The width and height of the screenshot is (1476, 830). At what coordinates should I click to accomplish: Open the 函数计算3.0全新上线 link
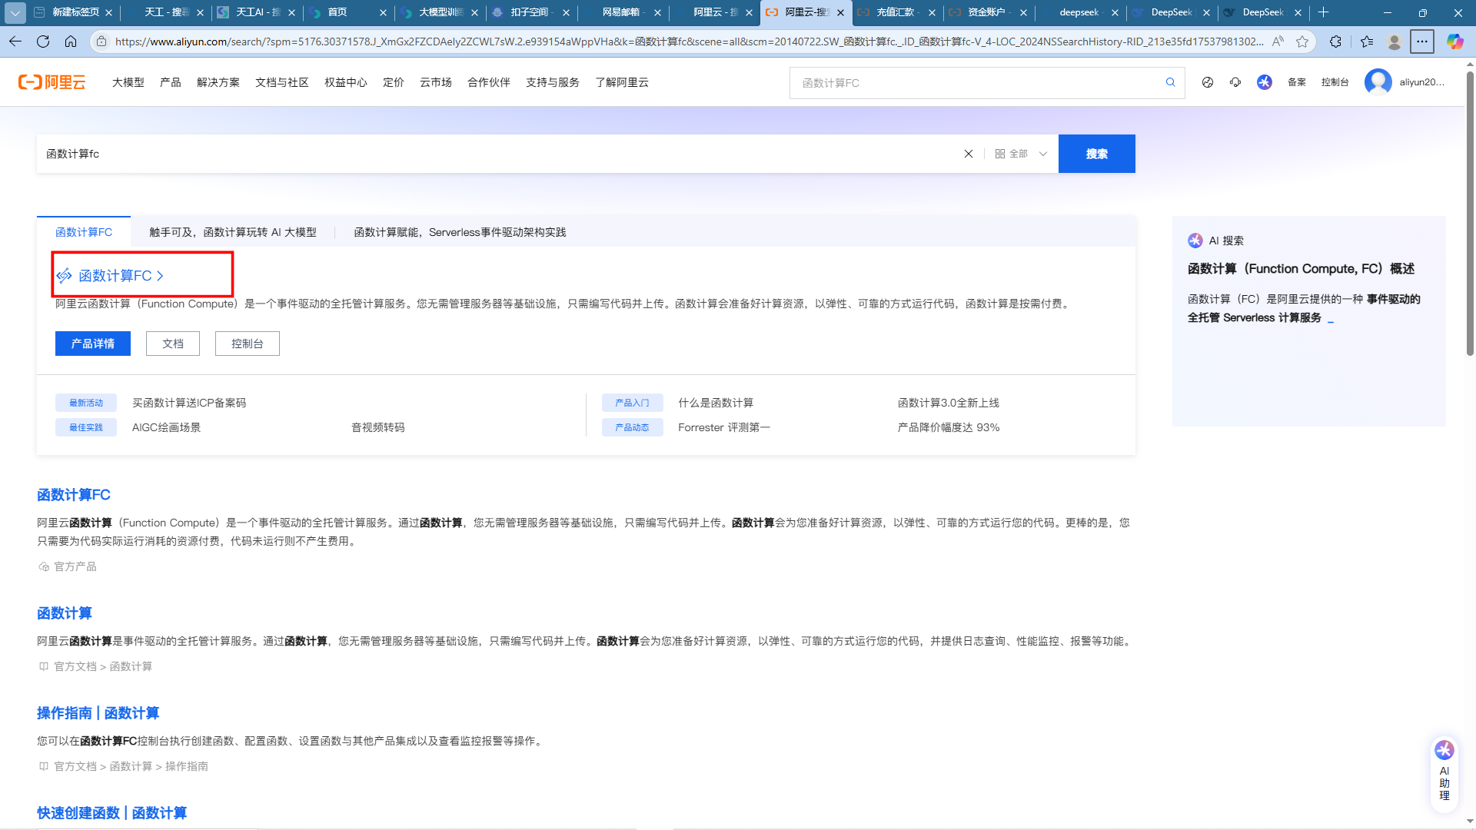[x=949, y=403]
